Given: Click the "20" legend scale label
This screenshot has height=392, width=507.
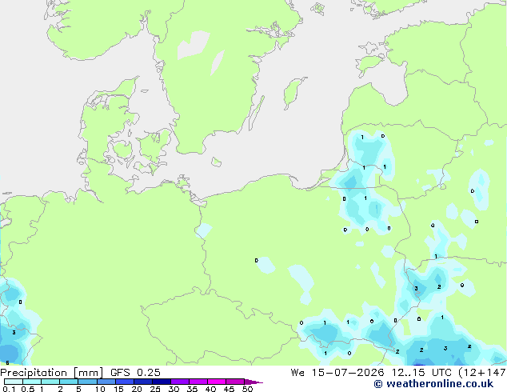Looking at the screenshot, I should point(137,389).
